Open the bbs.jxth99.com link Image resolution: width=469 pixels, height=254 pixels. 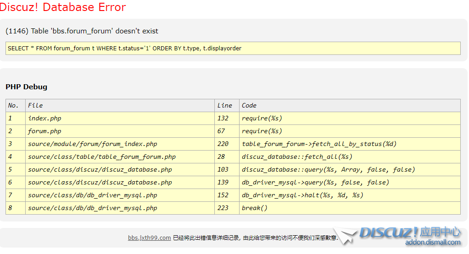pos(149,238)
